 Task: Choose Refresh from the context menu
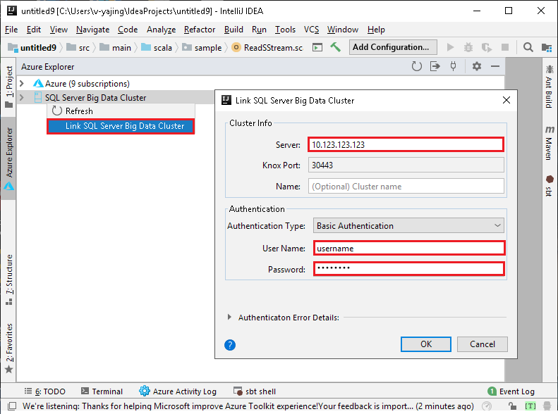[79, 111]
